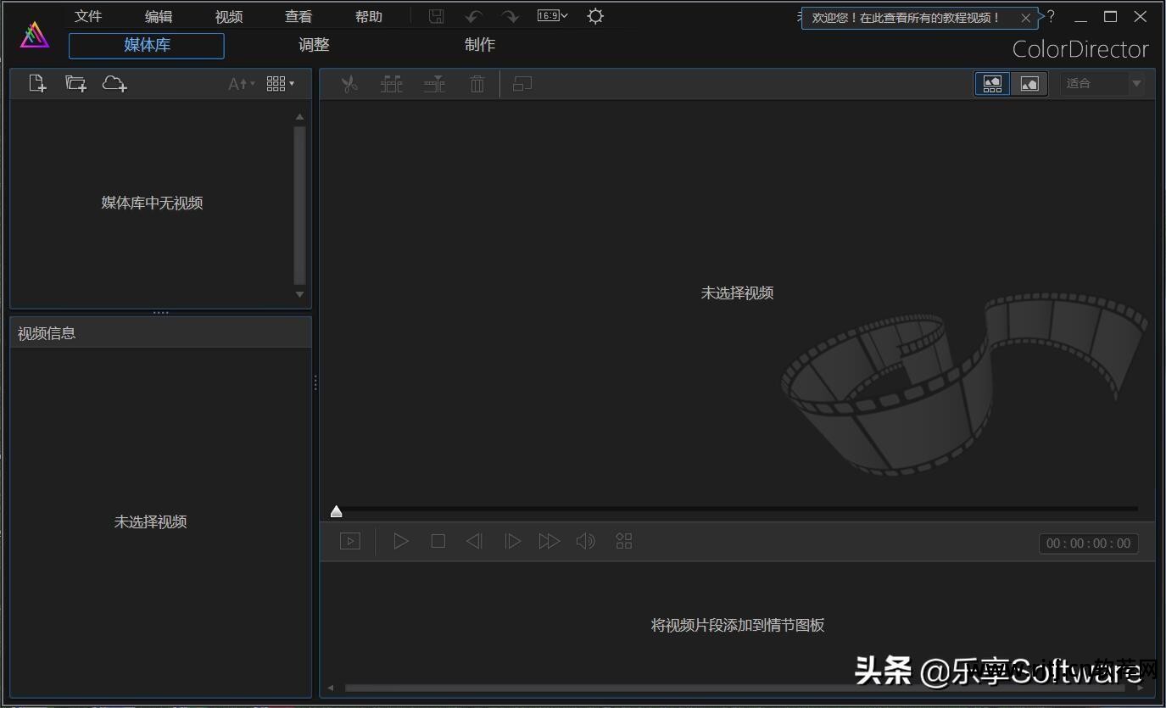
Task: Click the save project floppy icon
Action: pyautogui.click(x=437, y=17)
